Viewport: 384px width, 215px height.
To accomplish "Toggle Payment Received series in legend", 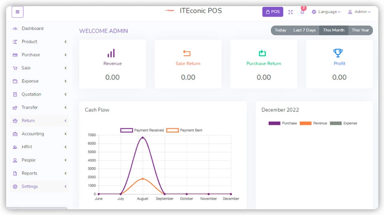I will click(142, 130).
